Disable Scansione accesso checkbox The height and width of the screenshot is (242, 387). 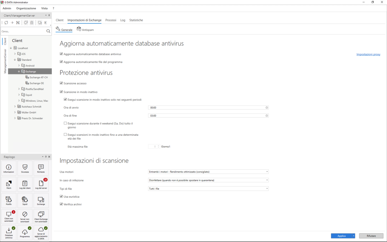pos(61,83)
